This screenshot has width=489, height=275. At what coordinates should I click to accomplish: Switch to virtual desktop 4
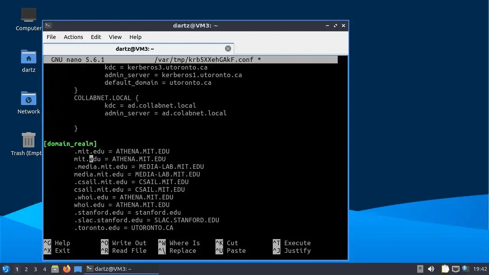(x=44, y=269)
